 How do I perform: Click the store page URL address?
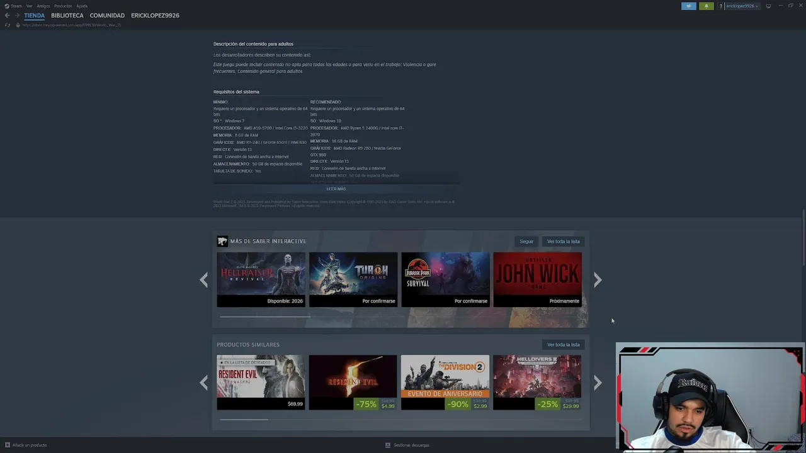point(72,25)
